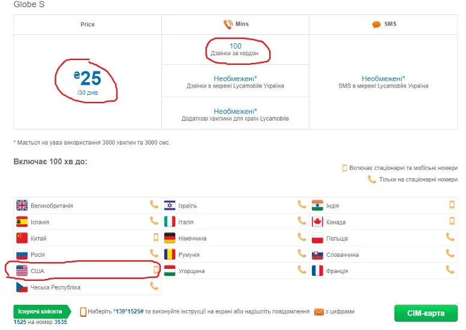Select США in the country list

point(37,271)
